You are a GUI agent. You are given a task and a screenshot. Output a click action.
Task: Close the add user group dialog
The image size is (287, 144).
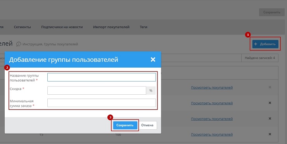[153, 59]
